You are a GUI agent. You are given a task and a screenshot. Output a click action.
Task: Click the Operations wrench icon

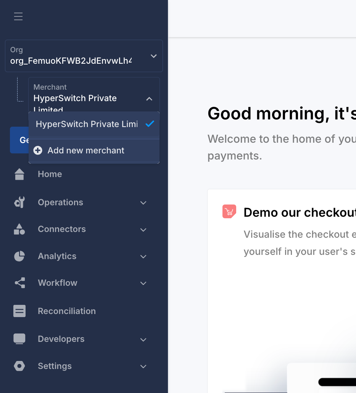tap(19, 202)
